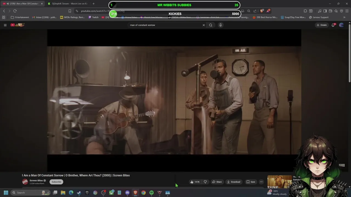Like the video with thumbs up
This screenshot has width=351, height=197.
[195, 182]
